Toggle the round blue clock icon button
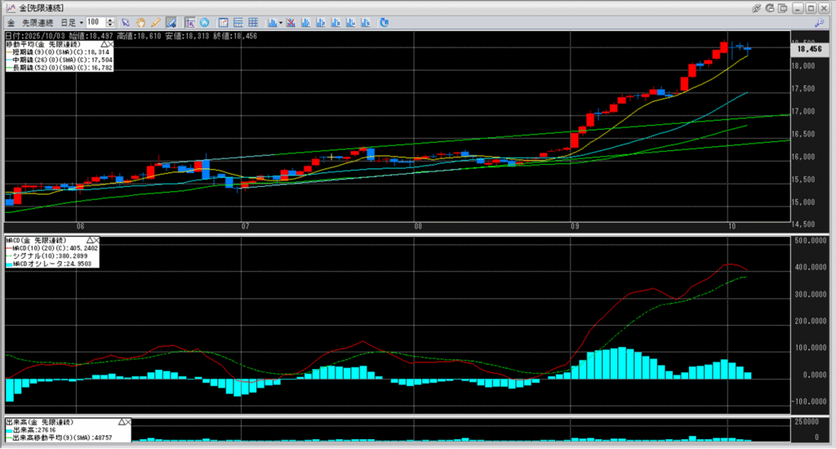Image resolution: width=836 pixels, height=449 pixels. click(x=204, y=22)
